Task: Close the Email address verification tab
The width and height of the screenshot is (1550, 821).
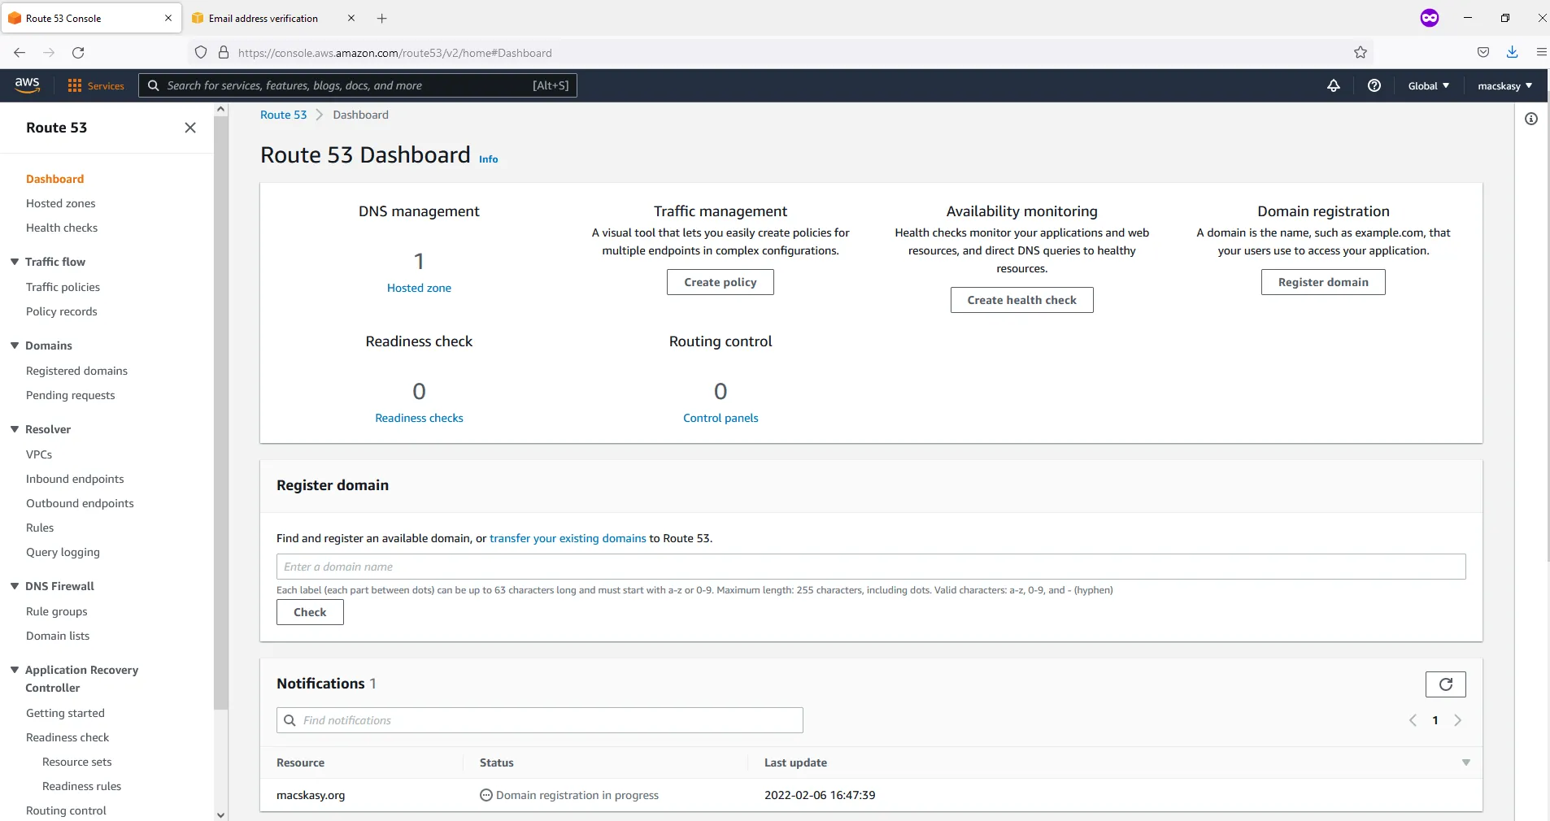Action: (x=351, y=18)
